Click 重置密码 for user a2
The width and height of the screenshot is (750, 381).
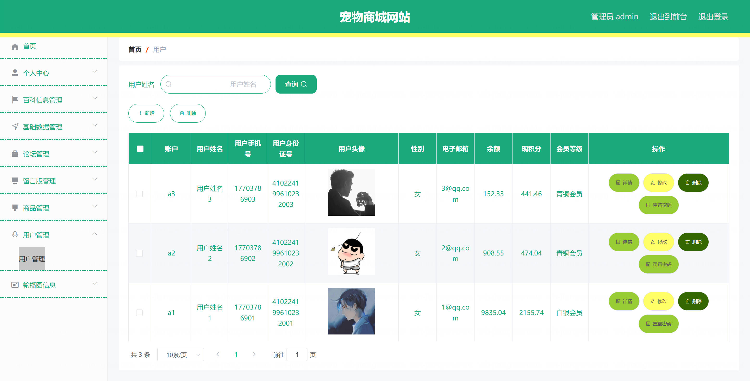tap(658, 265)
